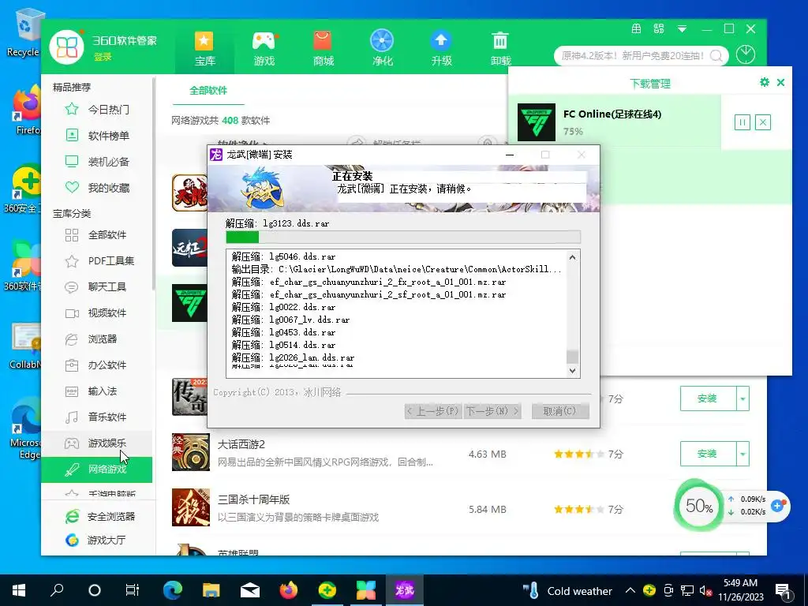Open download manager settings gear
The height and width of the screenshot is (606, 808).
pos(764,82)
